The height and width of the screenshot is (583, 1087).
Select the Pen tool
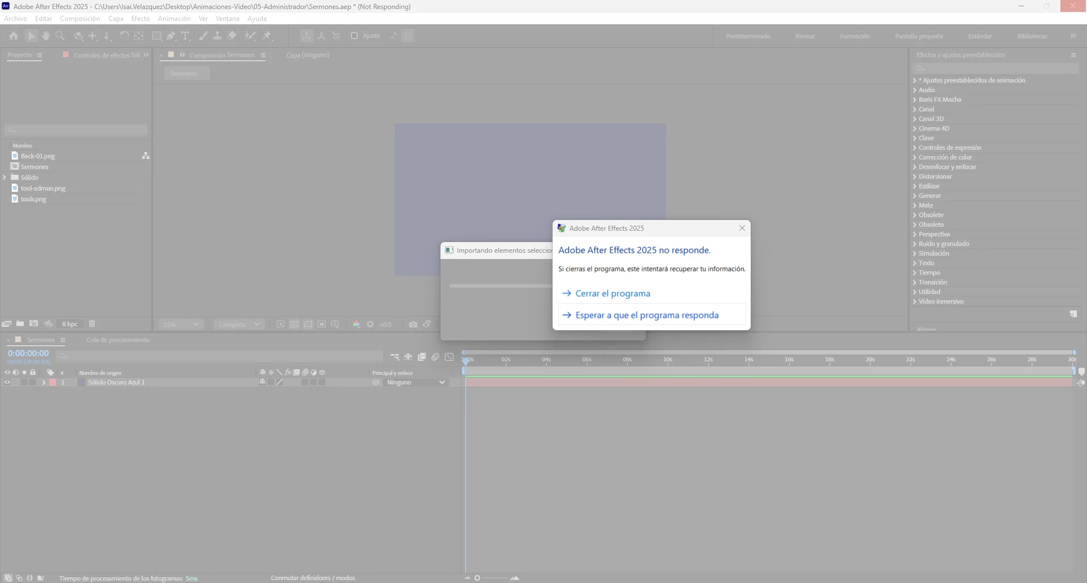(171, 36)
